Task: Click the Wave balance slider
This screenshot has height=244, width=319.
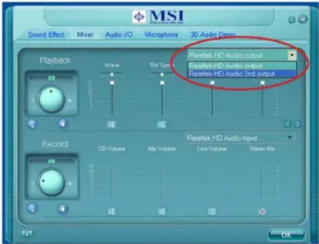Action: click(112, 75)
